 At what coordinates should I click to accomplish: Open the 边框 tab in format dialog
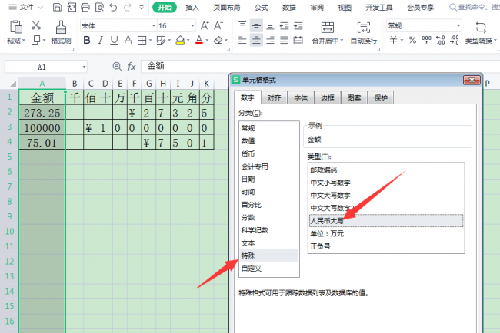[328, 98]
